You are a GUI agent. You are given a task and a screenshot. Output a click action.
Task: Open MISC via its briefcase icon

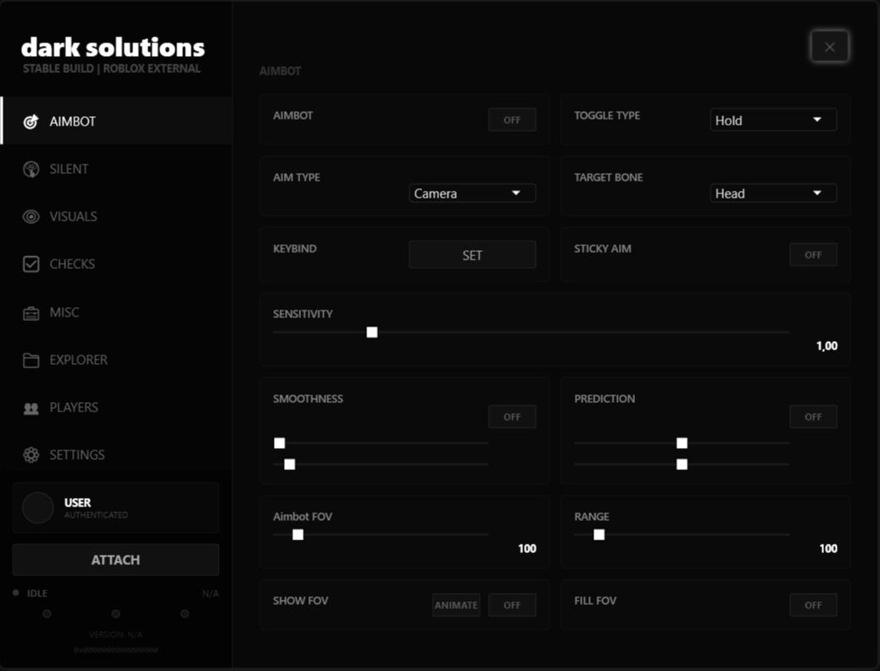pos(31,312)
